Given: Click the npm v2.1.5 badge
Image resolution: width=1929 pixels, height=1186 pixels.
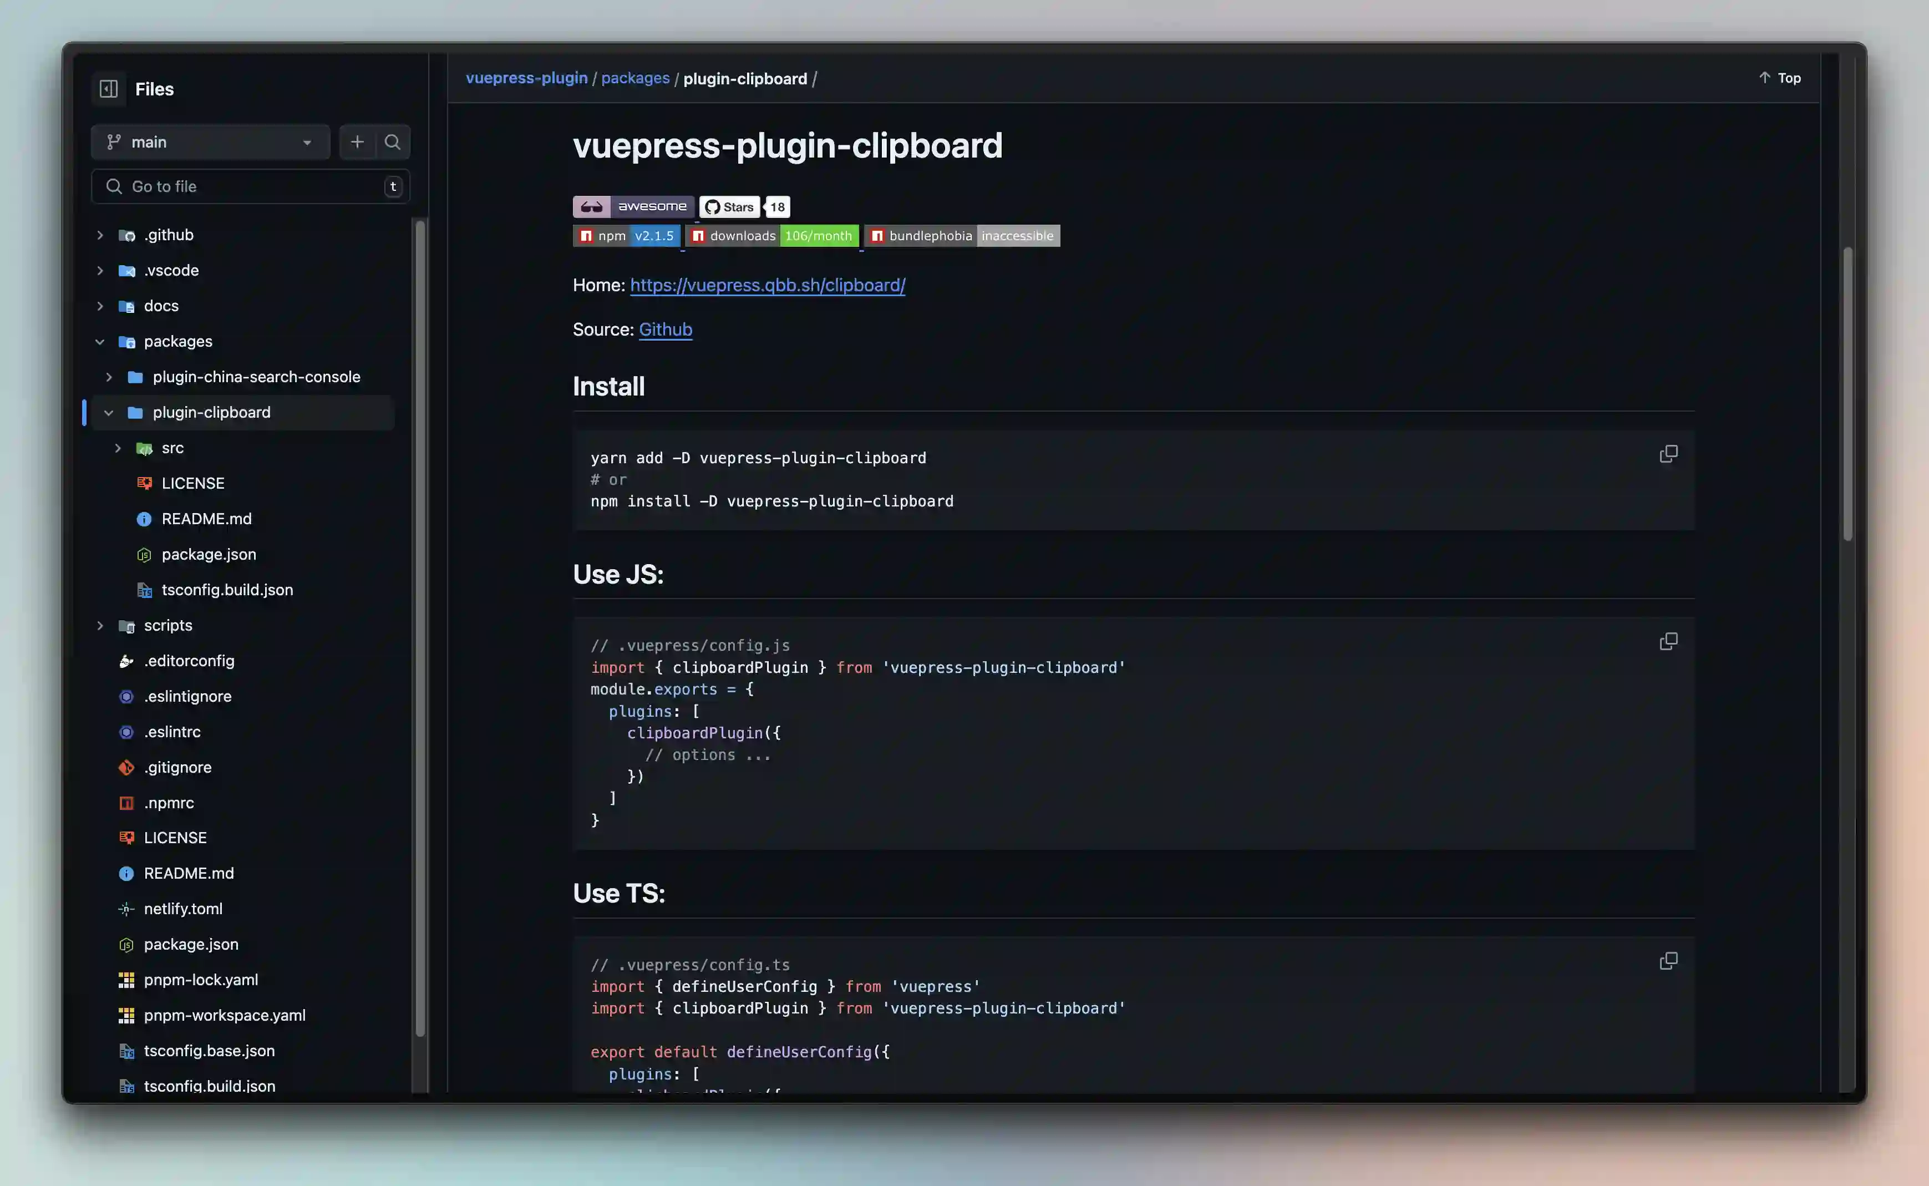Looking at the screenshot, I should [626, 235].
